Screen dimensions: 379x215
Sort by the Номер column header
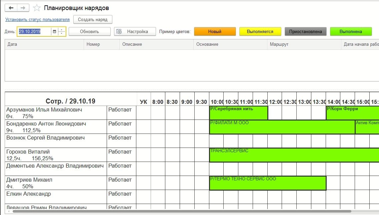(102, 44)
